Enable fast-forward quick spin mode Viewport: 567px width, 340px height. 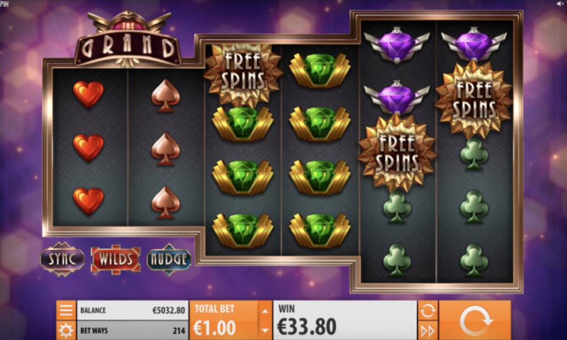point(428,330)
